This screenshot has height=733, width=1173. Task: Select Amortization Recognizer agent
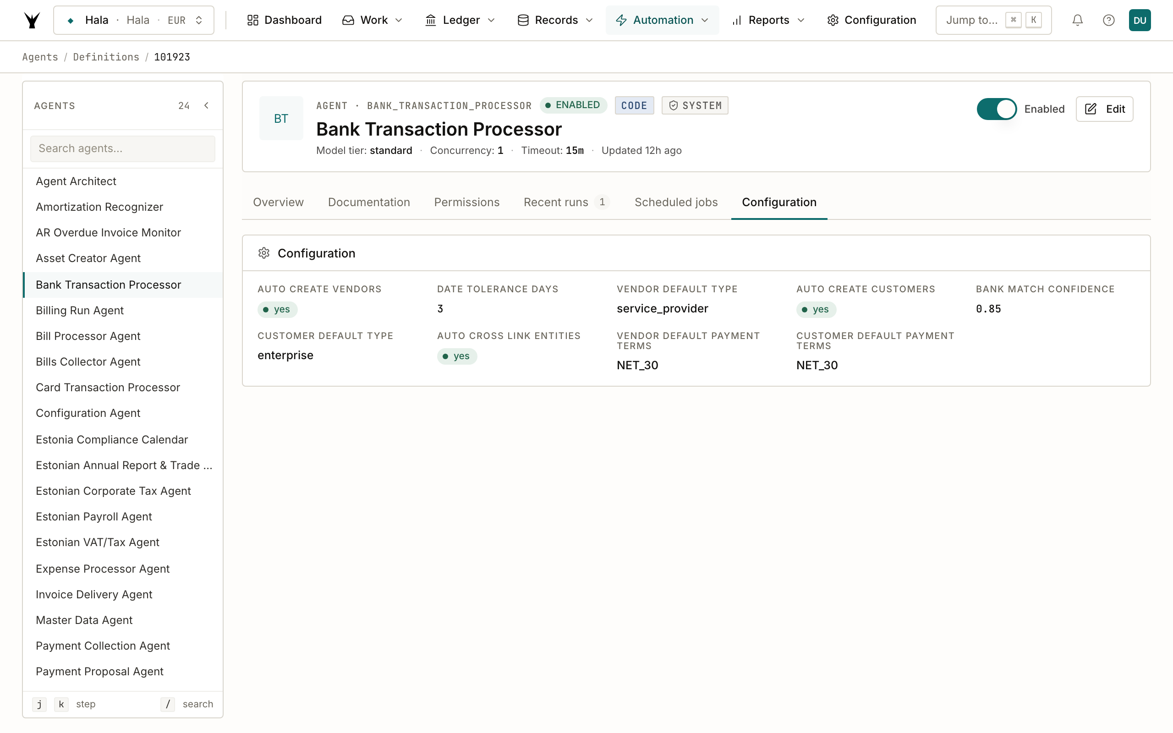pos(123,207)
